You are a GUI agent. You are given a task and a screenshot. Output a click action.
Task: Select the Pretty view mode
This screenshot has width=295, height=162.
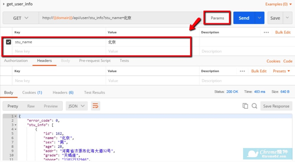coord(13,106)
